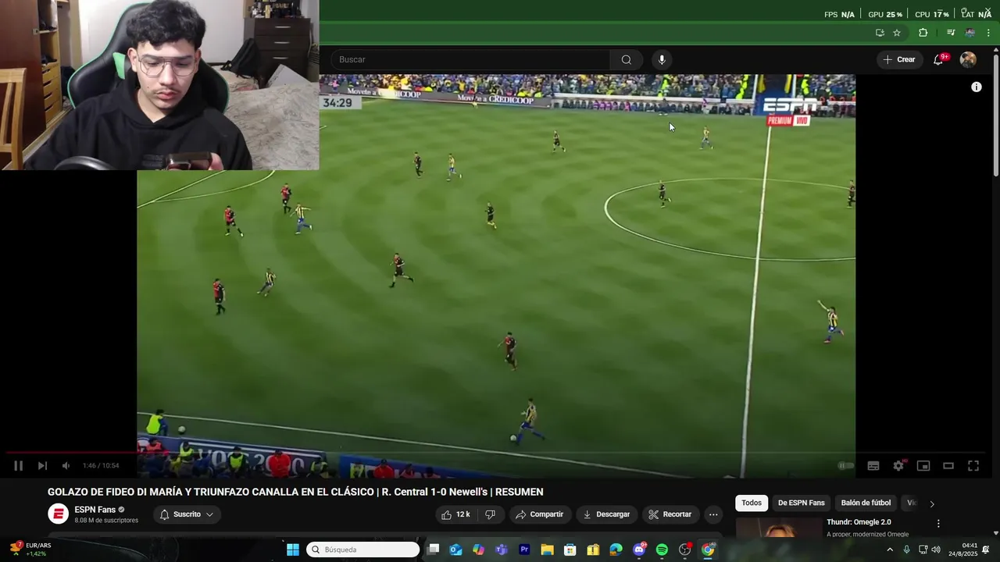Switch to miniplayer mode

(x=923, y=466)
